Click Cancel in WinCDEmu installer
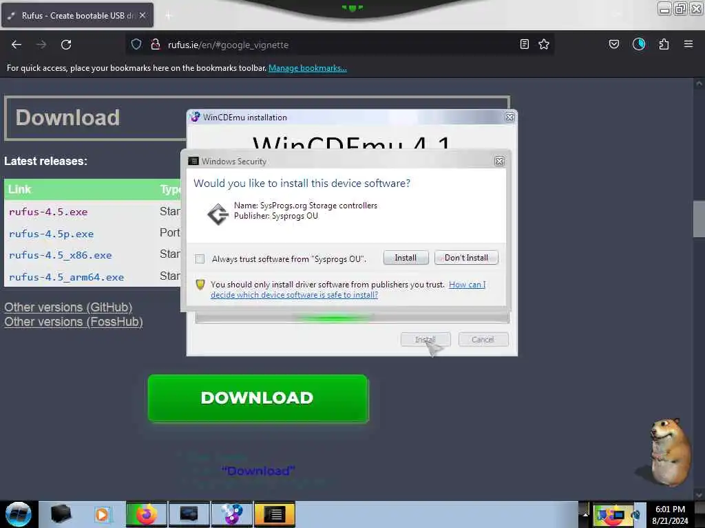This screenshot has height=528, width=705. [x=483, y=340]
